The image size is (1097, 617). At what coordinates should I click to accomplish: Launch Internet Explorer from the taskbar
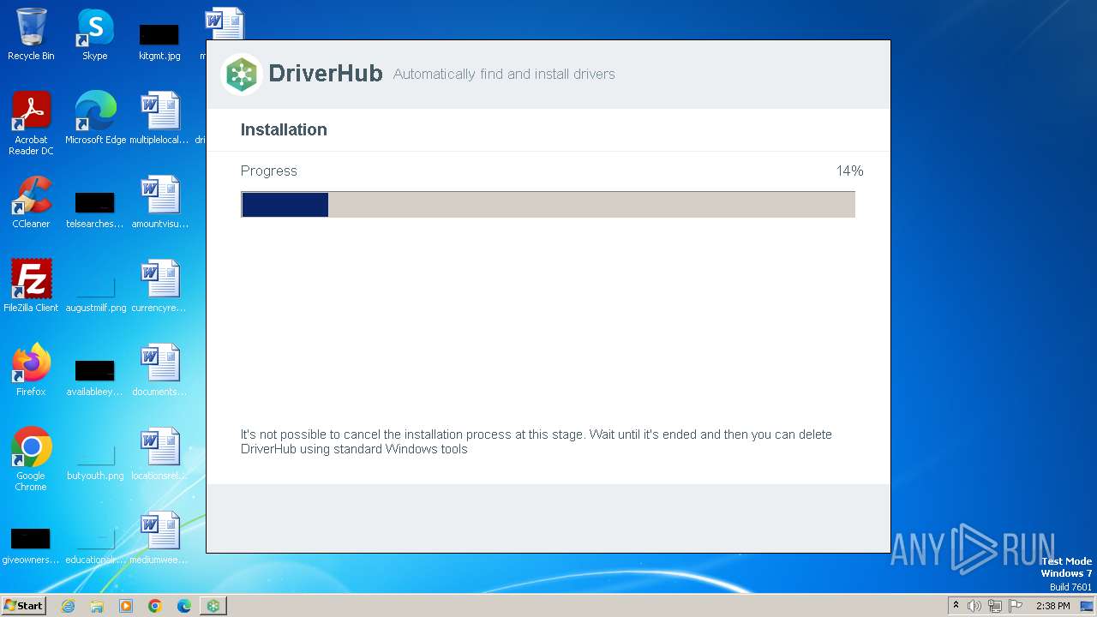[x=68, y=606]
